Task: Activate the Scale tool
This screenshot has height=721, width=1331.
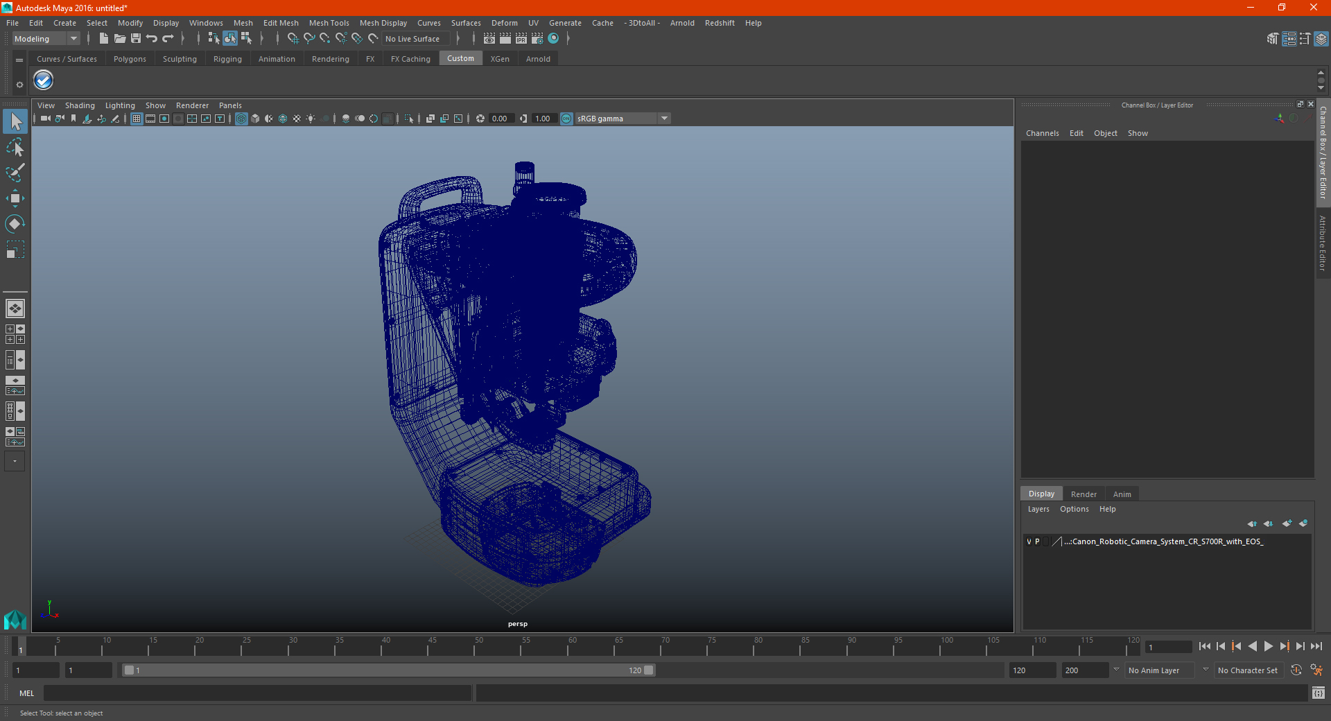Action: pyautogui.click(x=15, y=249)
